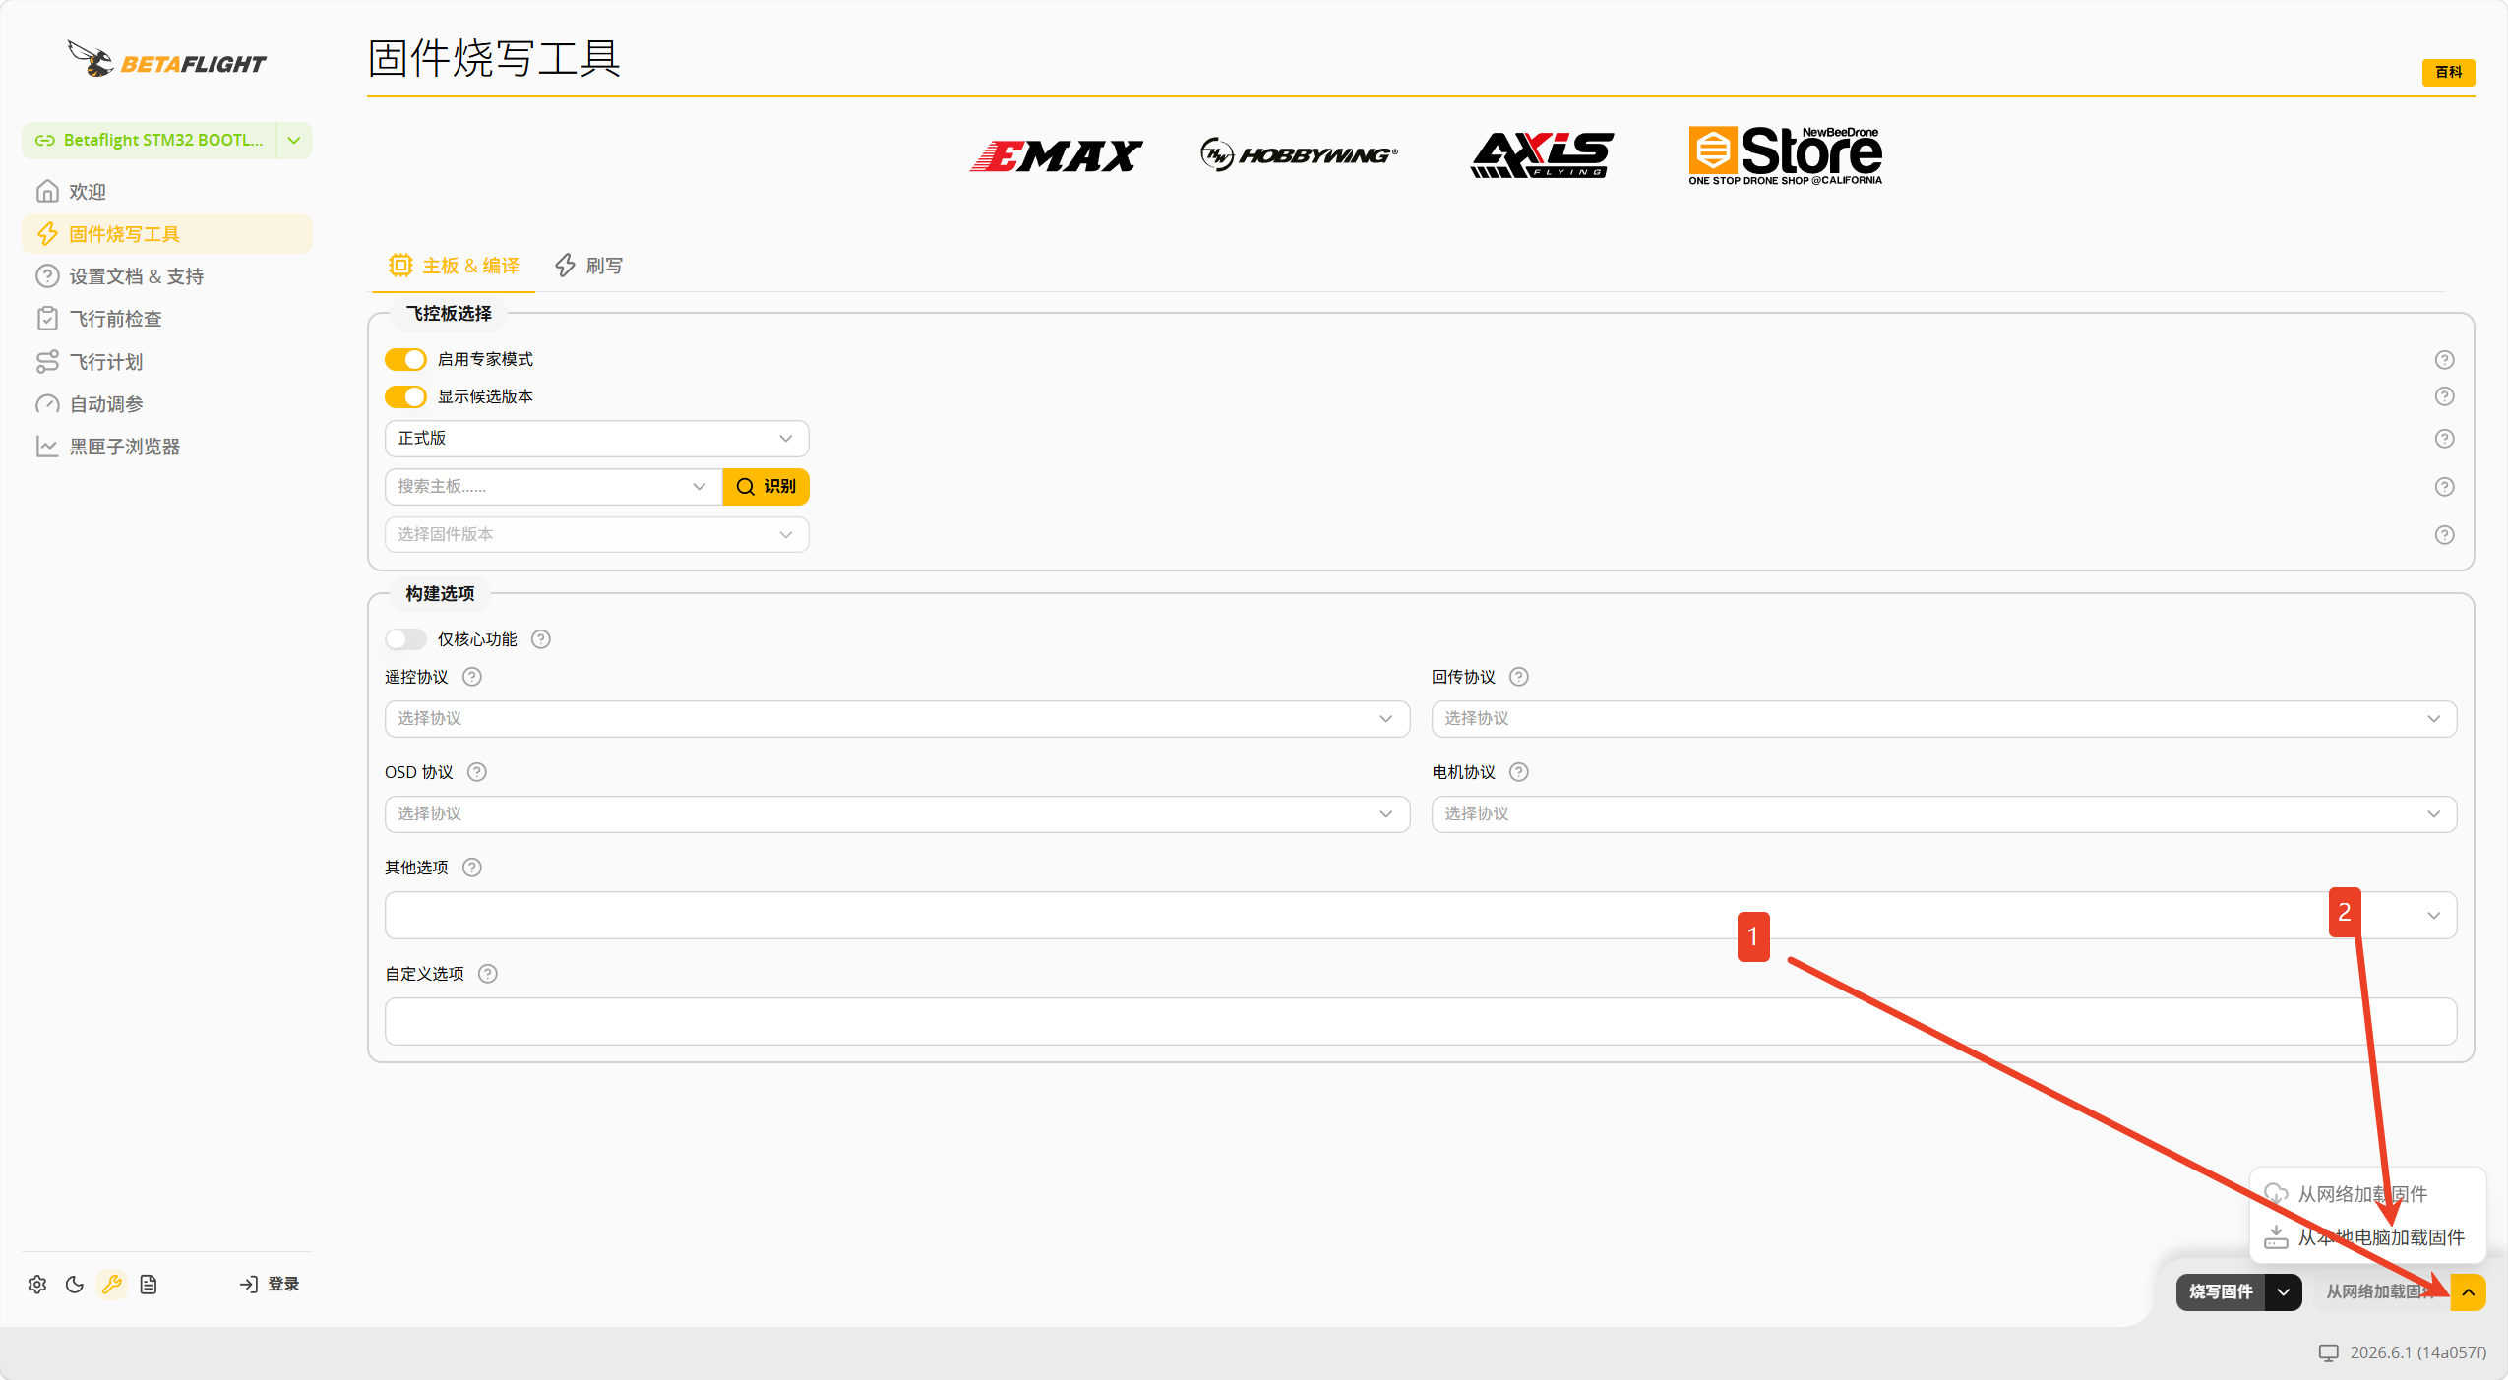Open 选择固件版本 dropdown

[x=596, y=535]
